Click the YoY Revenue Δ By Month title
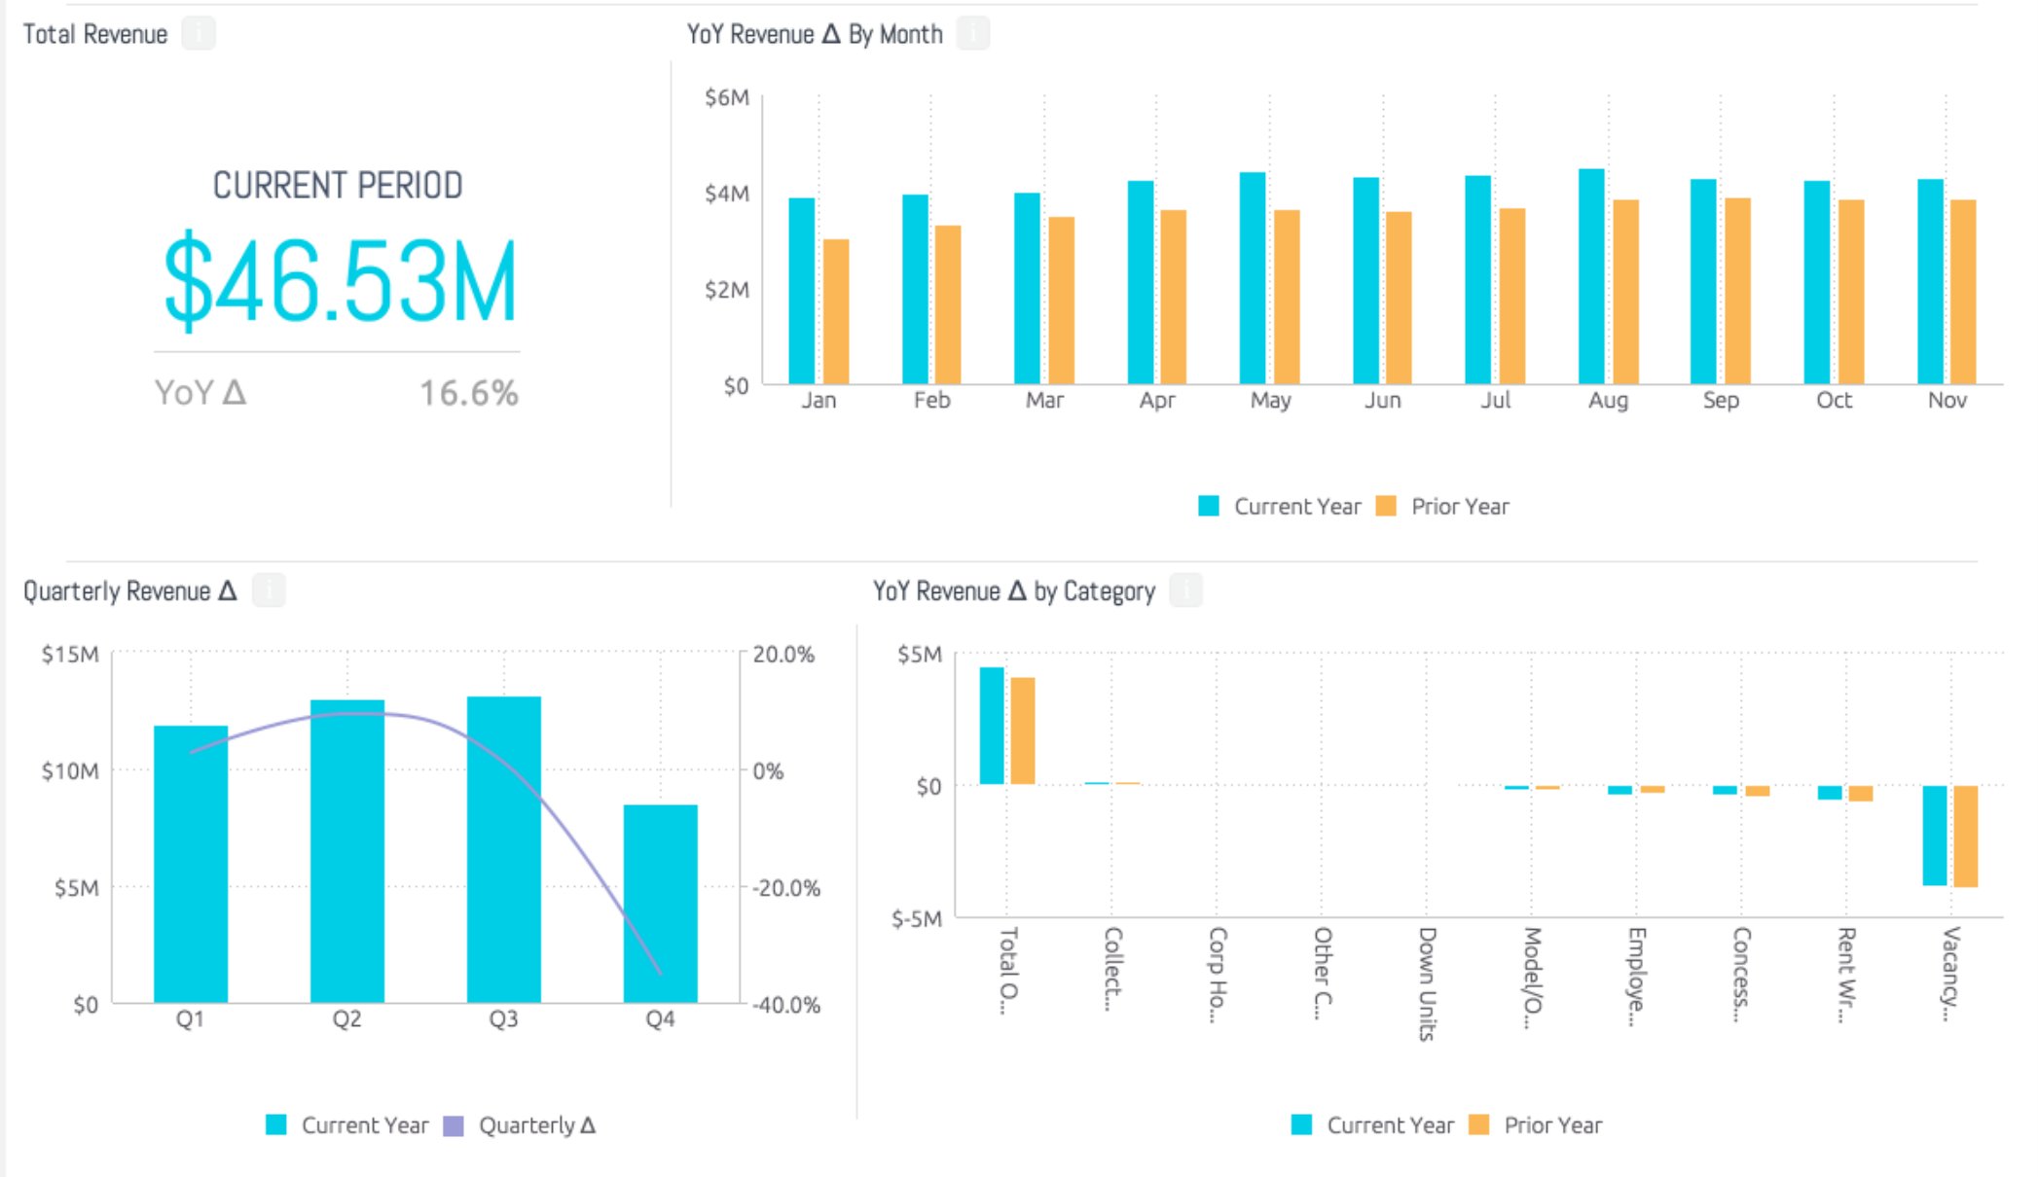Viewport: 2038px width, 1177px height. pos(815,34)
